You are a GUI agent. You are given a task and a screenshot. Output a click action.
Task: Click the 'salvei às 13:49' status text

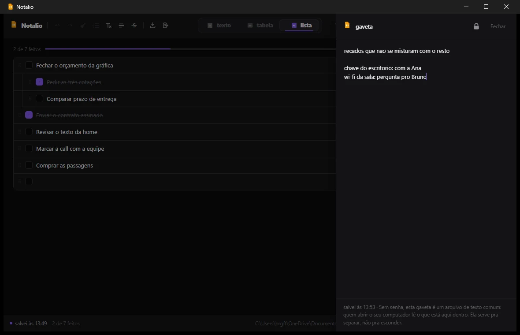[31, 324]
